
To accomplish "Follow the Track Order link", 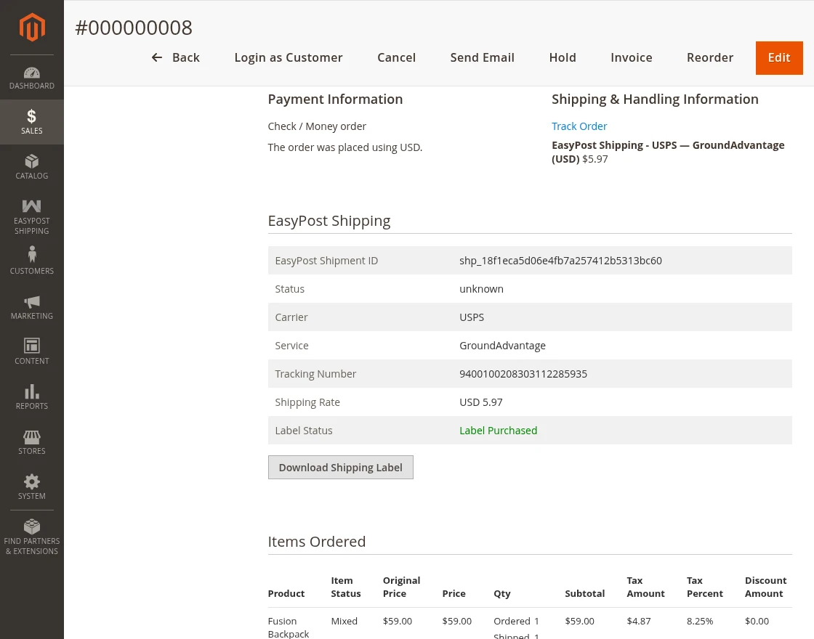I will tap(579, 126).
